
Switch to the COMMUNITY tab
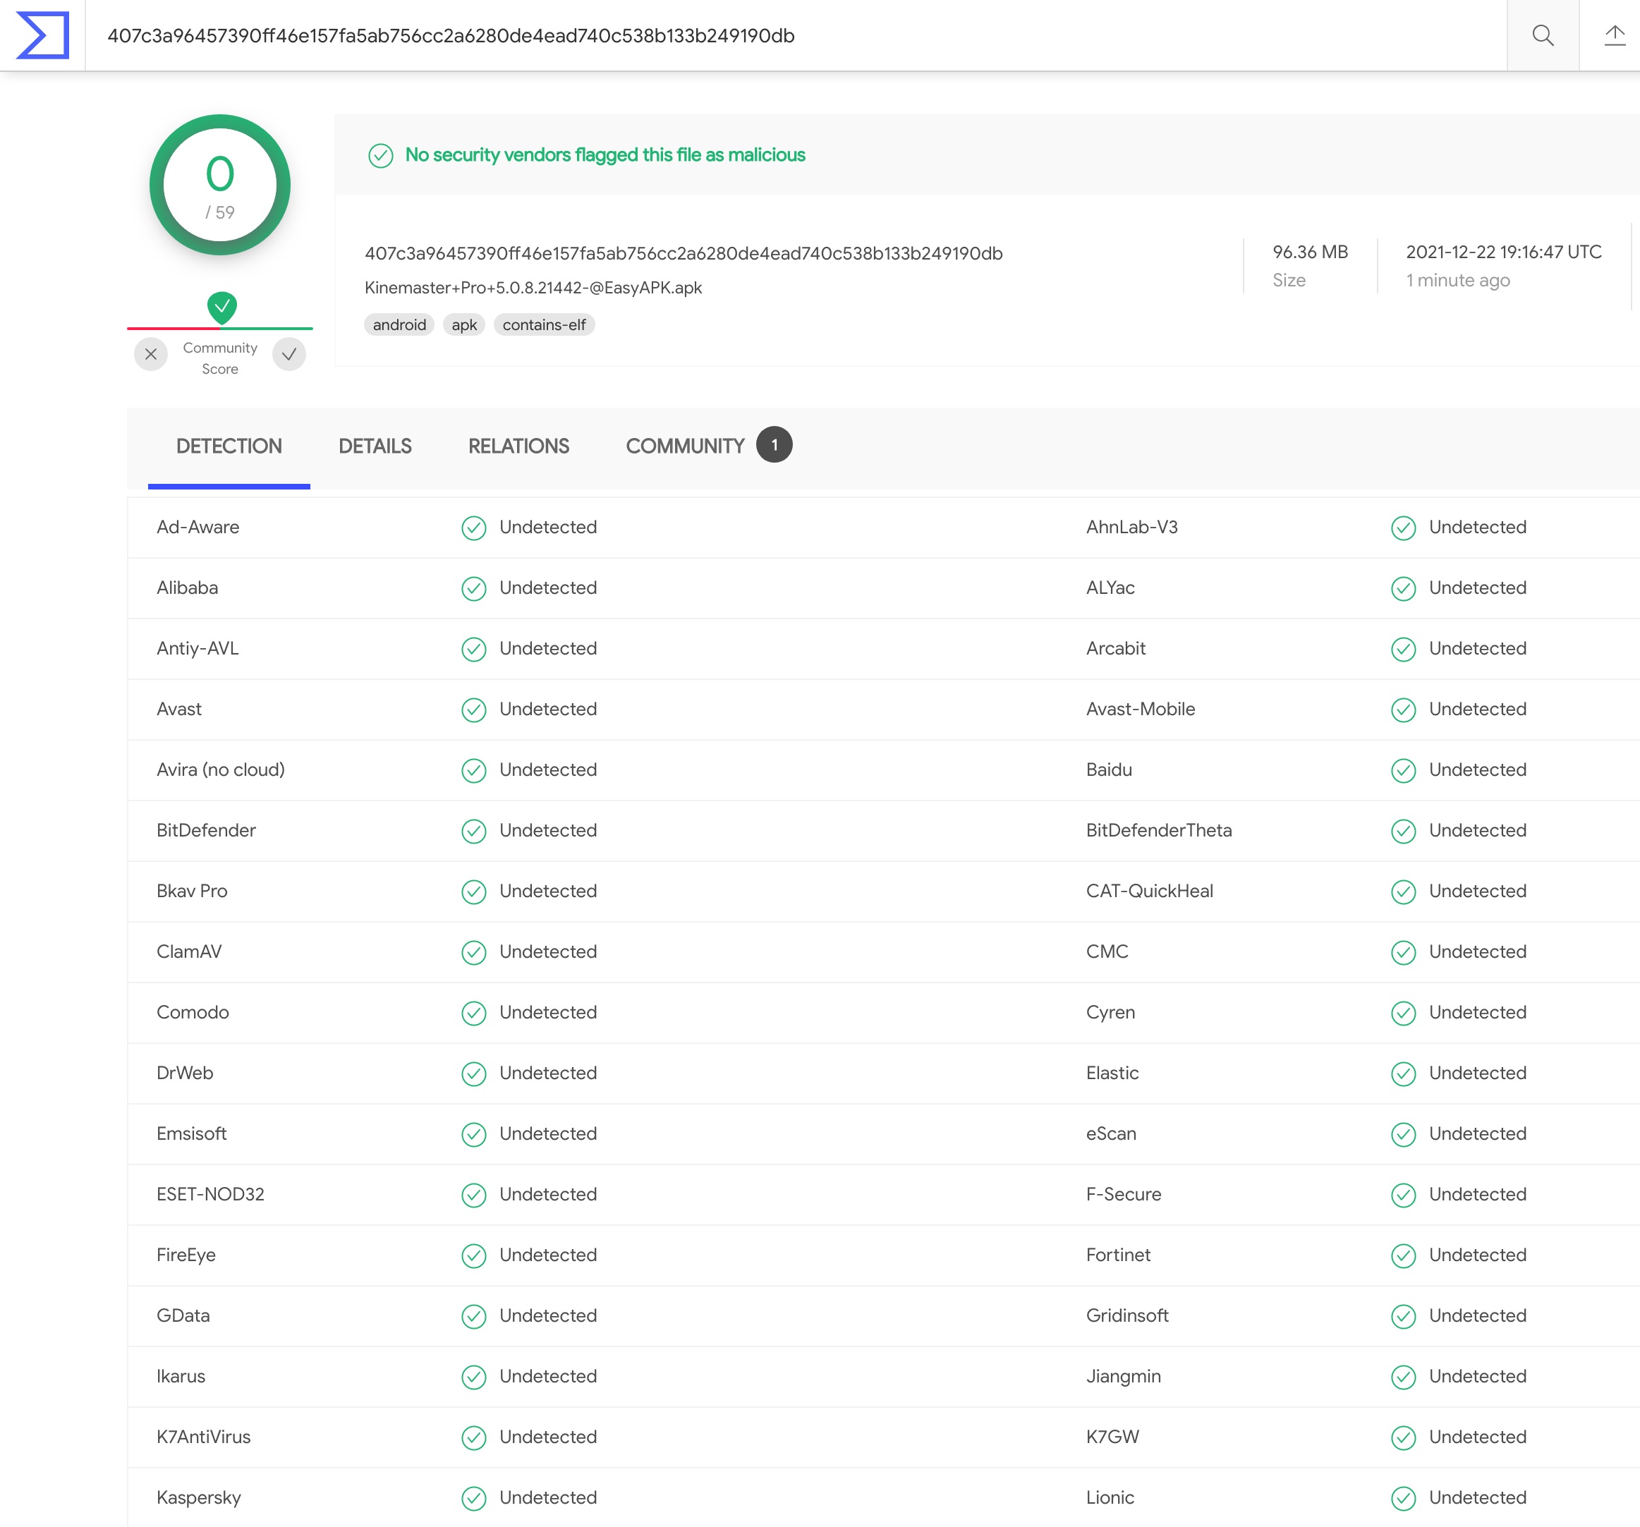click(703, 446)
